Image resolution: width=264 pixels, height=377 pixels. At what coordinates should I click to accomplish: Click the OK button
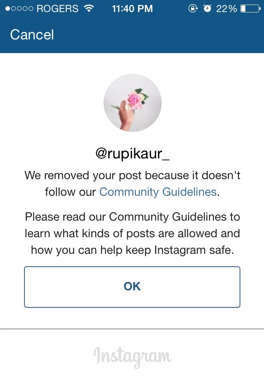point(132,287)
